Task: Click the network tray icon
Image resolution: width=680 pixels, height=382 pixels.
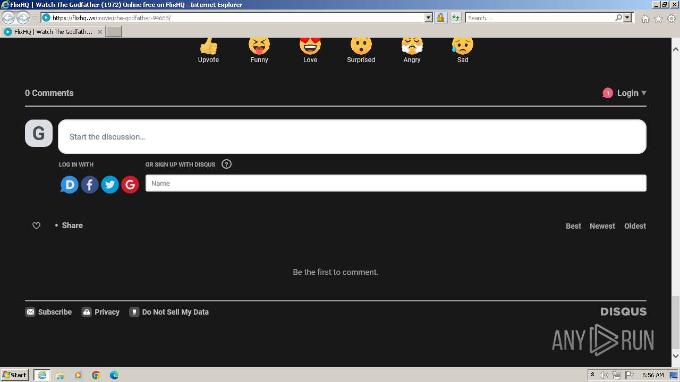Action: point(617,375)
